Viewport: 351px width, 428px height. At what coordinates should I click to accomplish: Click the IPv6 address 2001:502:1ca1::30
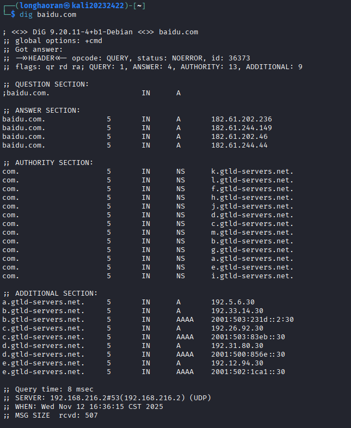[x=248, y=372]
